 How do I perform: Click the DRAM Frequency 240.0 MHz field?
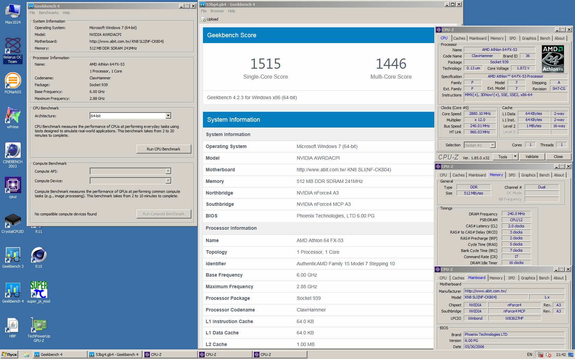516,214
